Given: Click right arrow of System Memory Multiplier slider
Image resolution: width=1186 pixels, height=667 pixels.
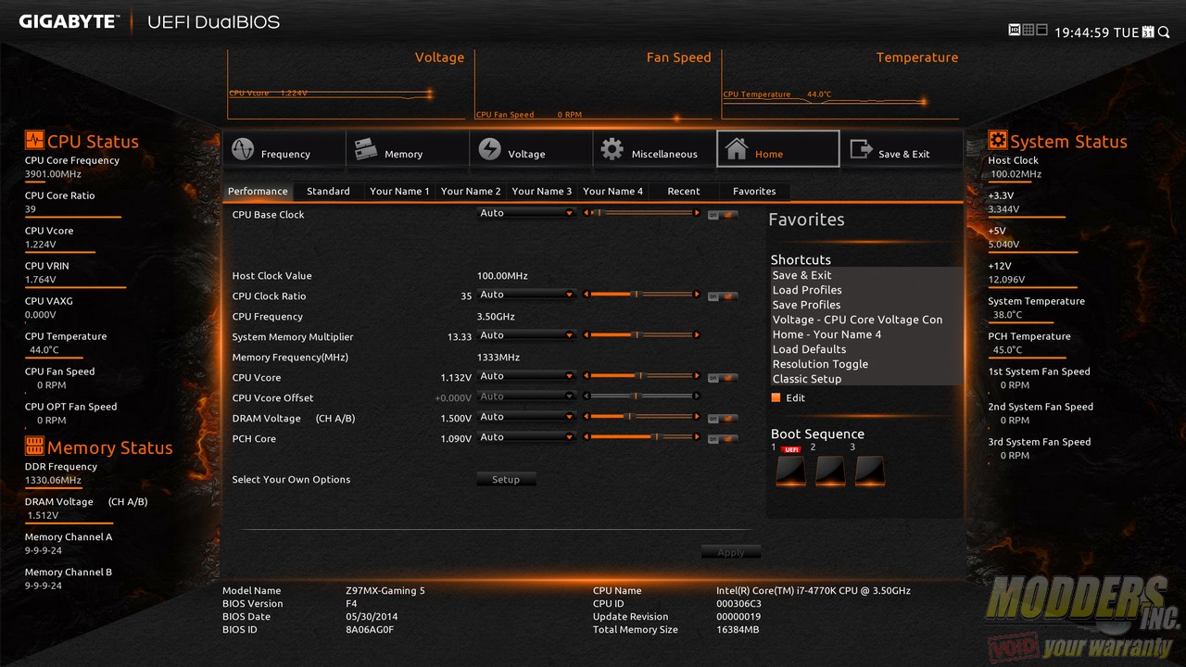Looking at the screenshot, I should (x=698, y=335).
